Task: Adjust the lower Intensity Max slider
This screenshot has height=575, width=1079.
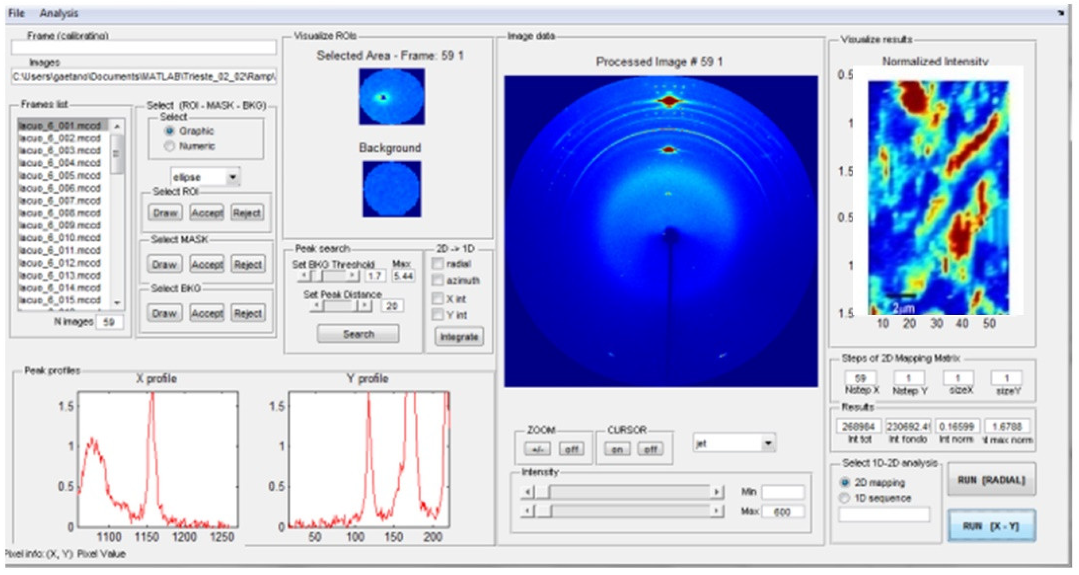Action: tap(622, 511)
